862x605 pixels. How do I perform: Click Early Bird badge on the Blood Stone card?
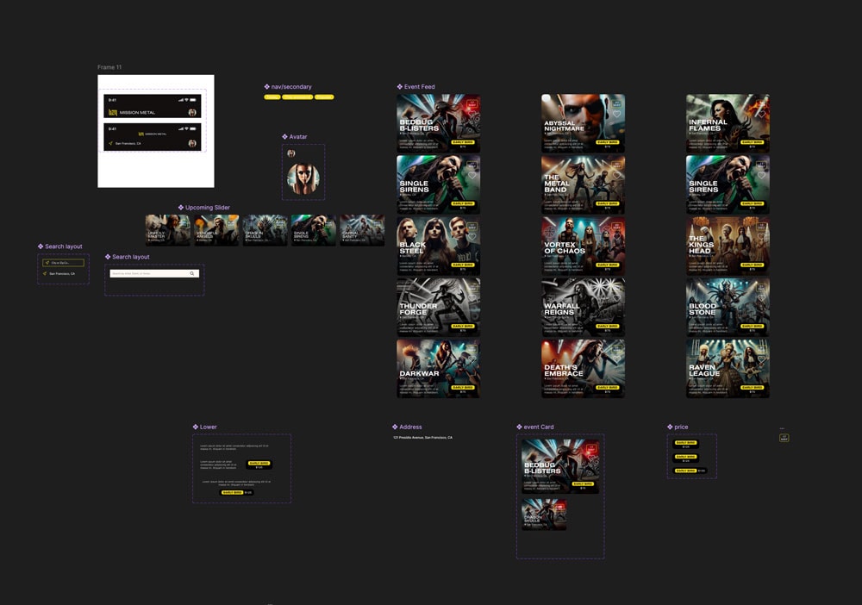(x=752, y=327)
